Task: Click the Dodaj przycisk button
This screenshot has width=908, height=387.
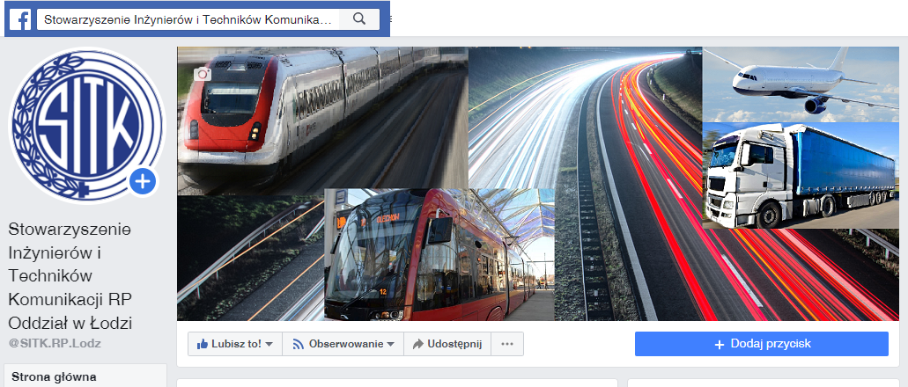Action: click(x=762, y=344)
